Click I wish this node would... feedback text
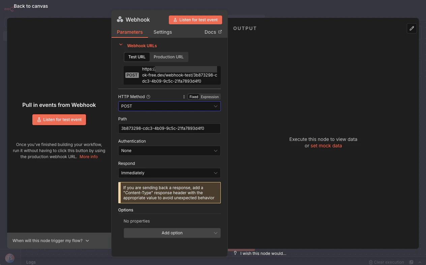This screenshot has height=265, width=426. coord(263,254)
